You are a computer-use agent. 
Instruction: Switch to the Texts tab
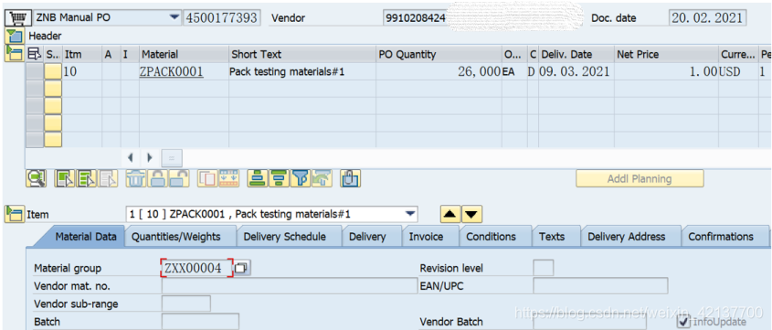552,237
